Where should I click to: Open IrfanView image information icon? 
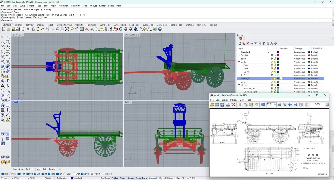tap(263, 105)
